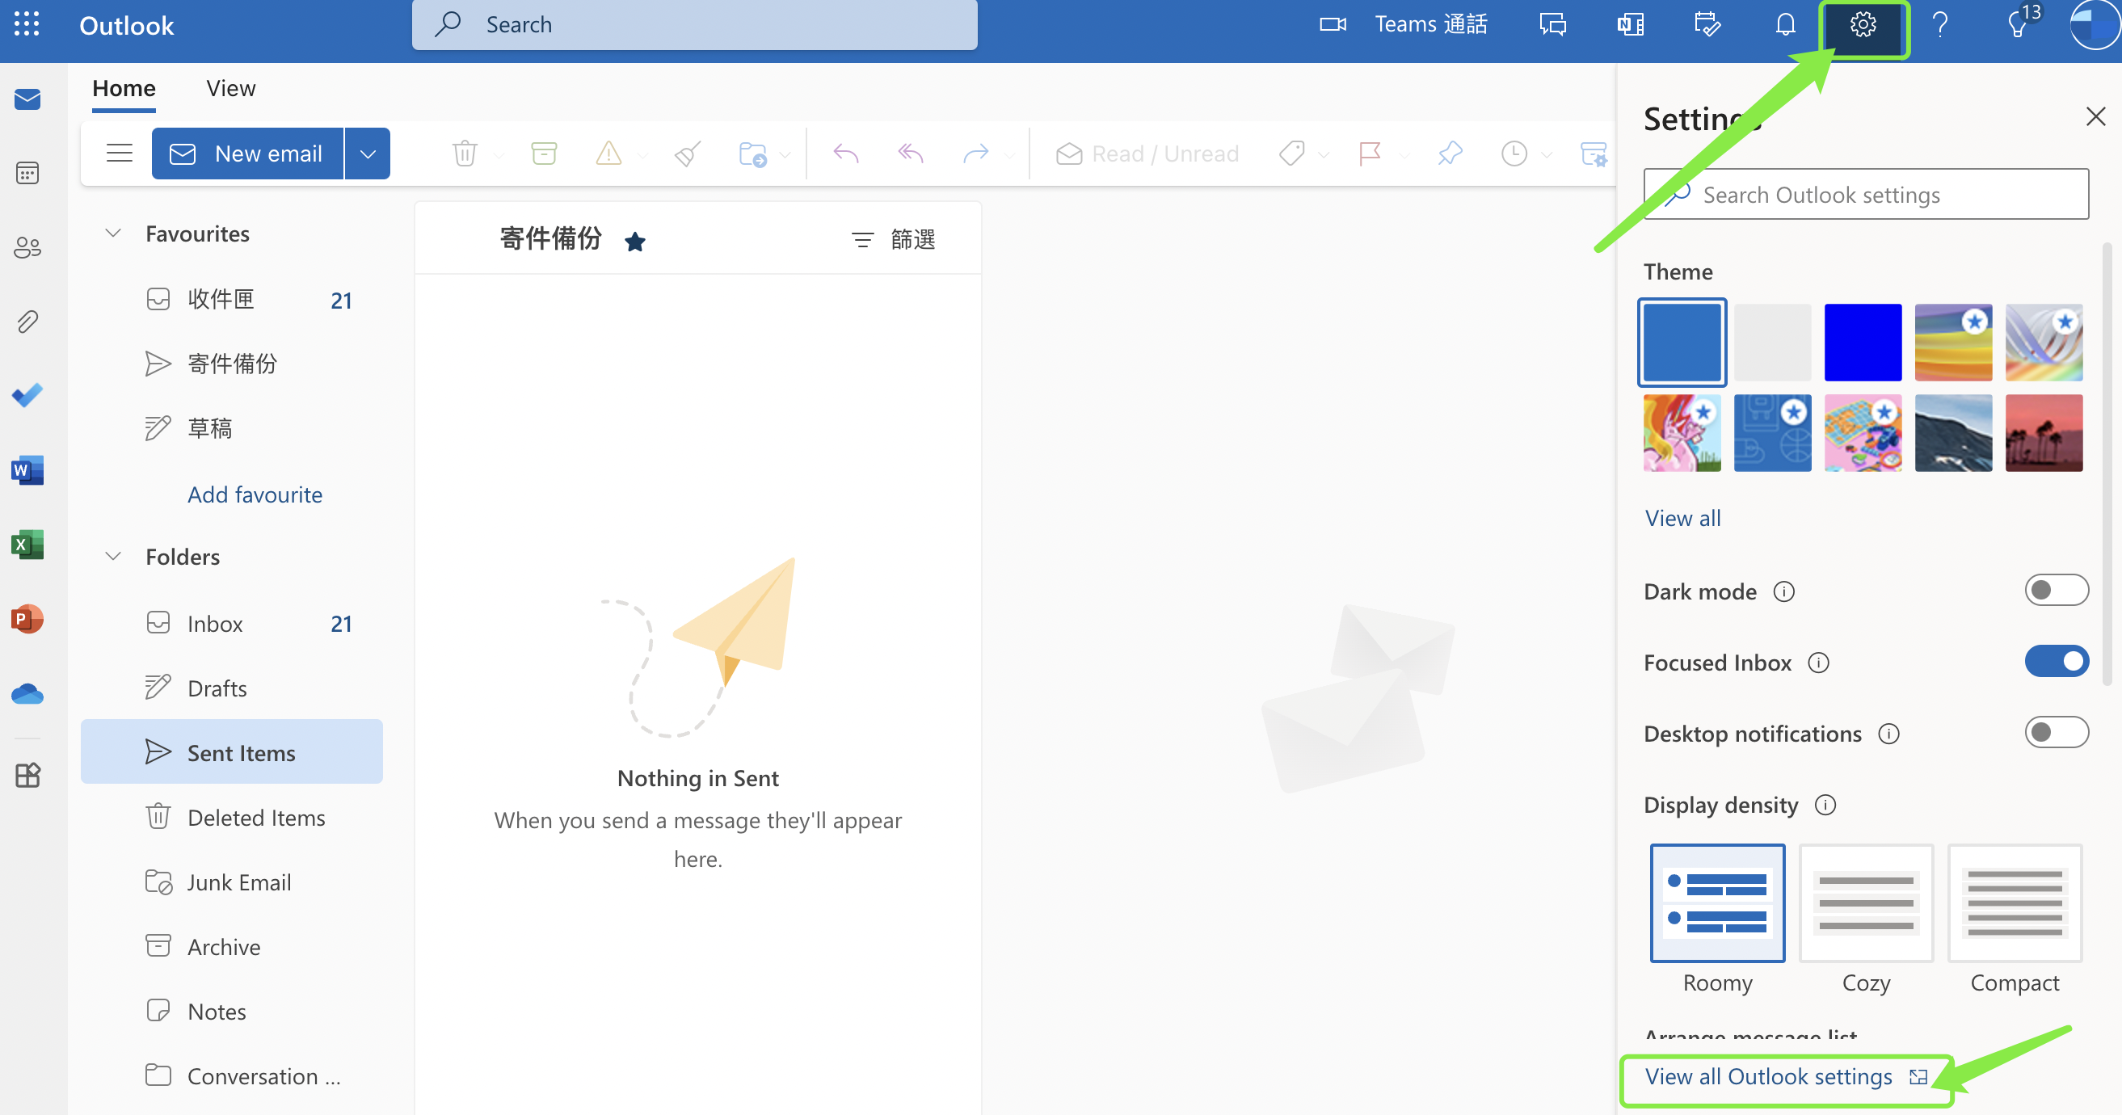Screen dimensions: 2122x1115
Task: Collapse the Folders section
Action: pos(114,557)
